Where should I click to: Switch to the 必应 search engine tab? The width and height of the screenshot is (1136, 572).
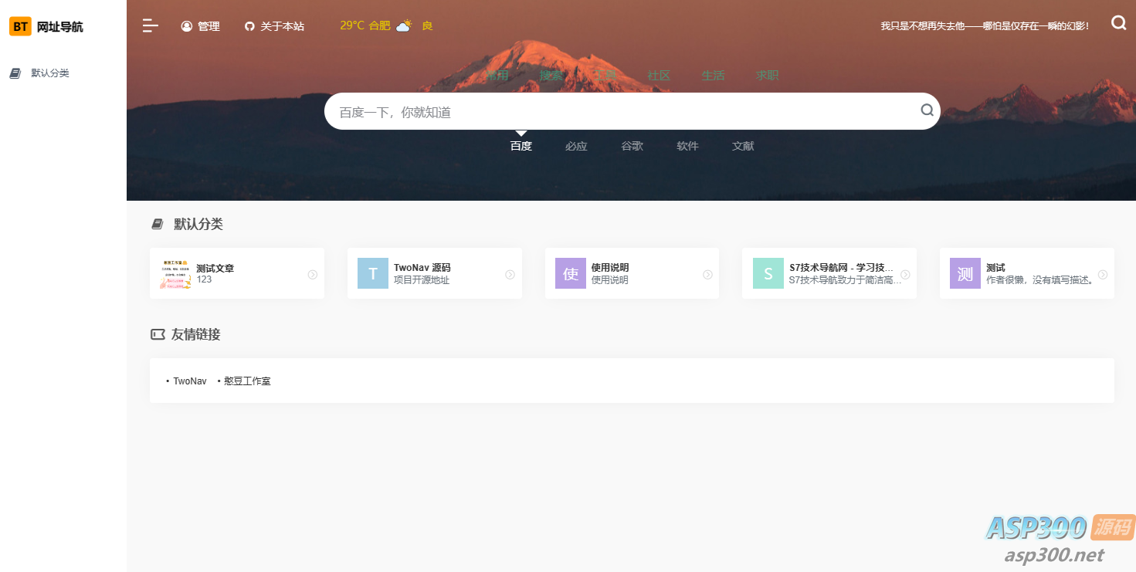[x=576, y=146]
